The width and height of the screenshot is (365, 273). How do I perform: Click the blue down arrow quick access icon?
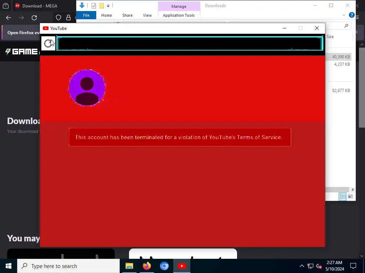click(x=82, y=6)
